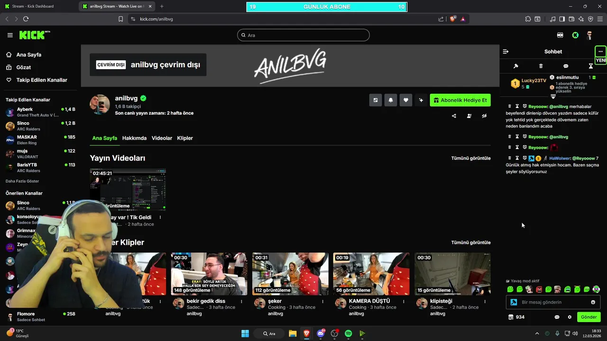Collapse the Sohbet chat panel

pos(506,52)
